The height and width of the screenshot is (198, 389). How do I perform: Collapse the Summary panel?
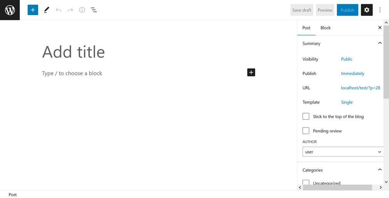point(380,43)
